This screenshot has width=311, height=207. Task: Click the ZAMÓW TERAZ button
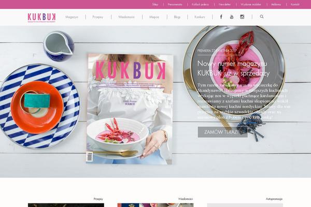coord(223,132)
